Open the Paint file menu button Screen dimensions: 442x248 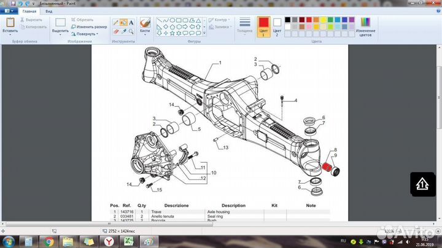tap(8, 11)
